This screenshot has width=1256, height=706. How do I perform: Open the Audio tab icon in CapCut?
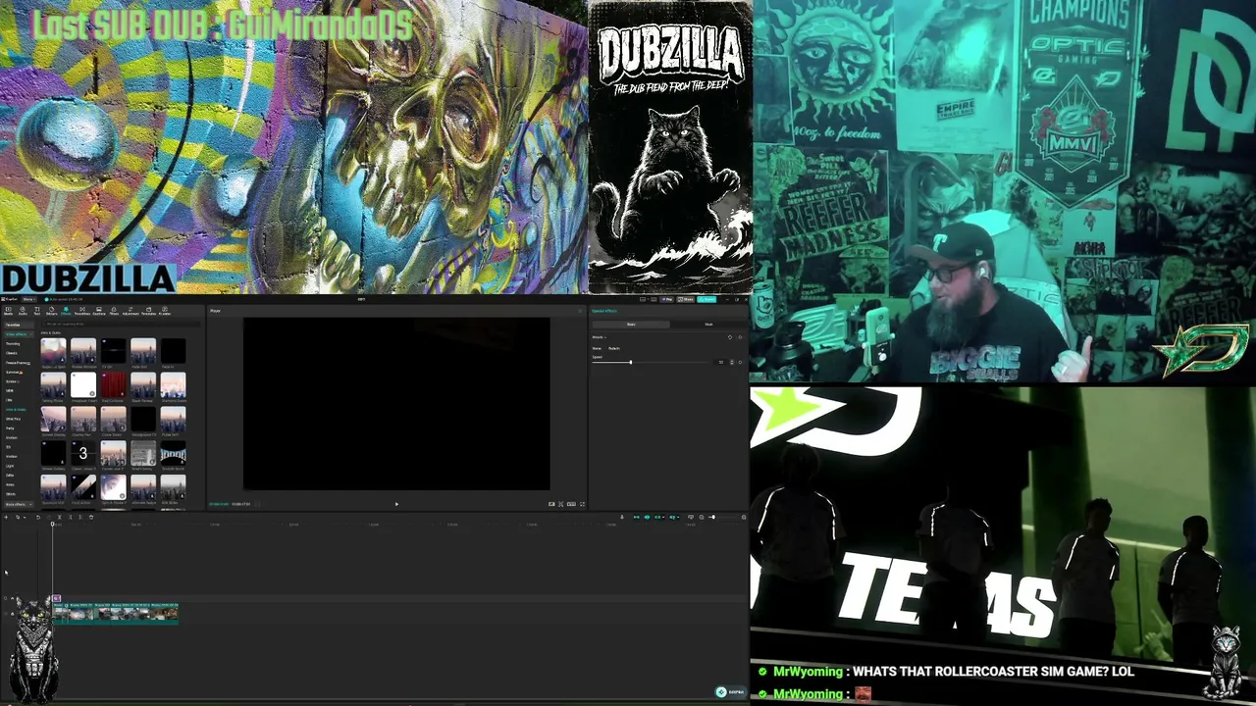(x=23, y=311)
